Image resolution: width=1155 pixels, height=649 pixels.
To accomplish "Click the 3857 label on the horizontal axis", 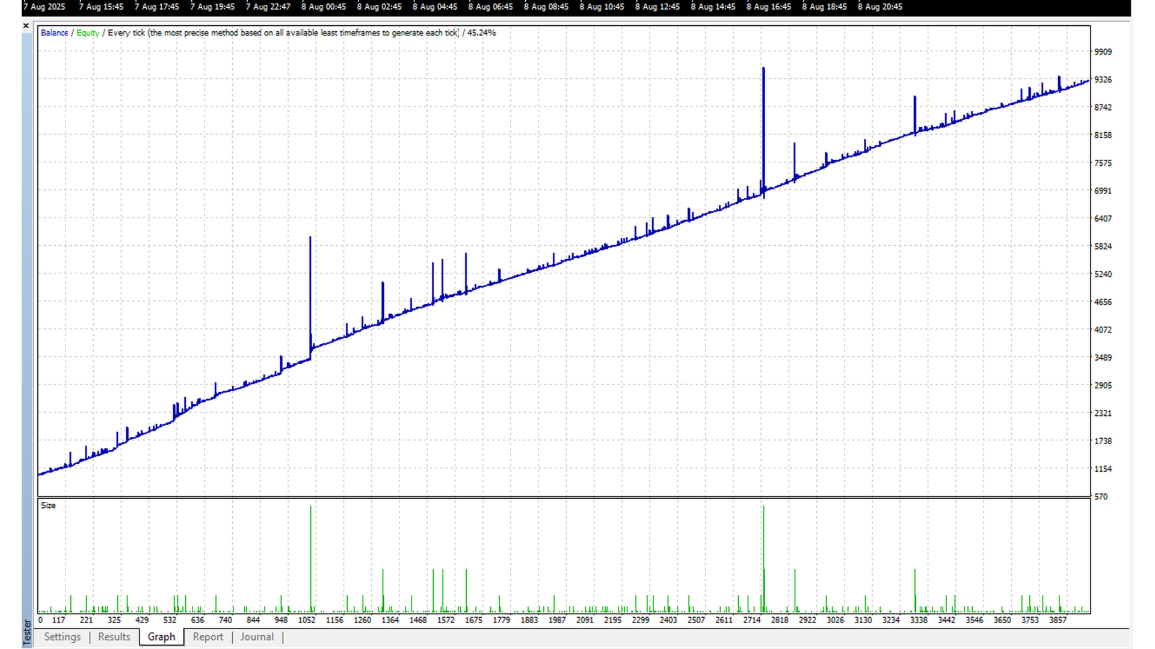I will coord(1058,620).
